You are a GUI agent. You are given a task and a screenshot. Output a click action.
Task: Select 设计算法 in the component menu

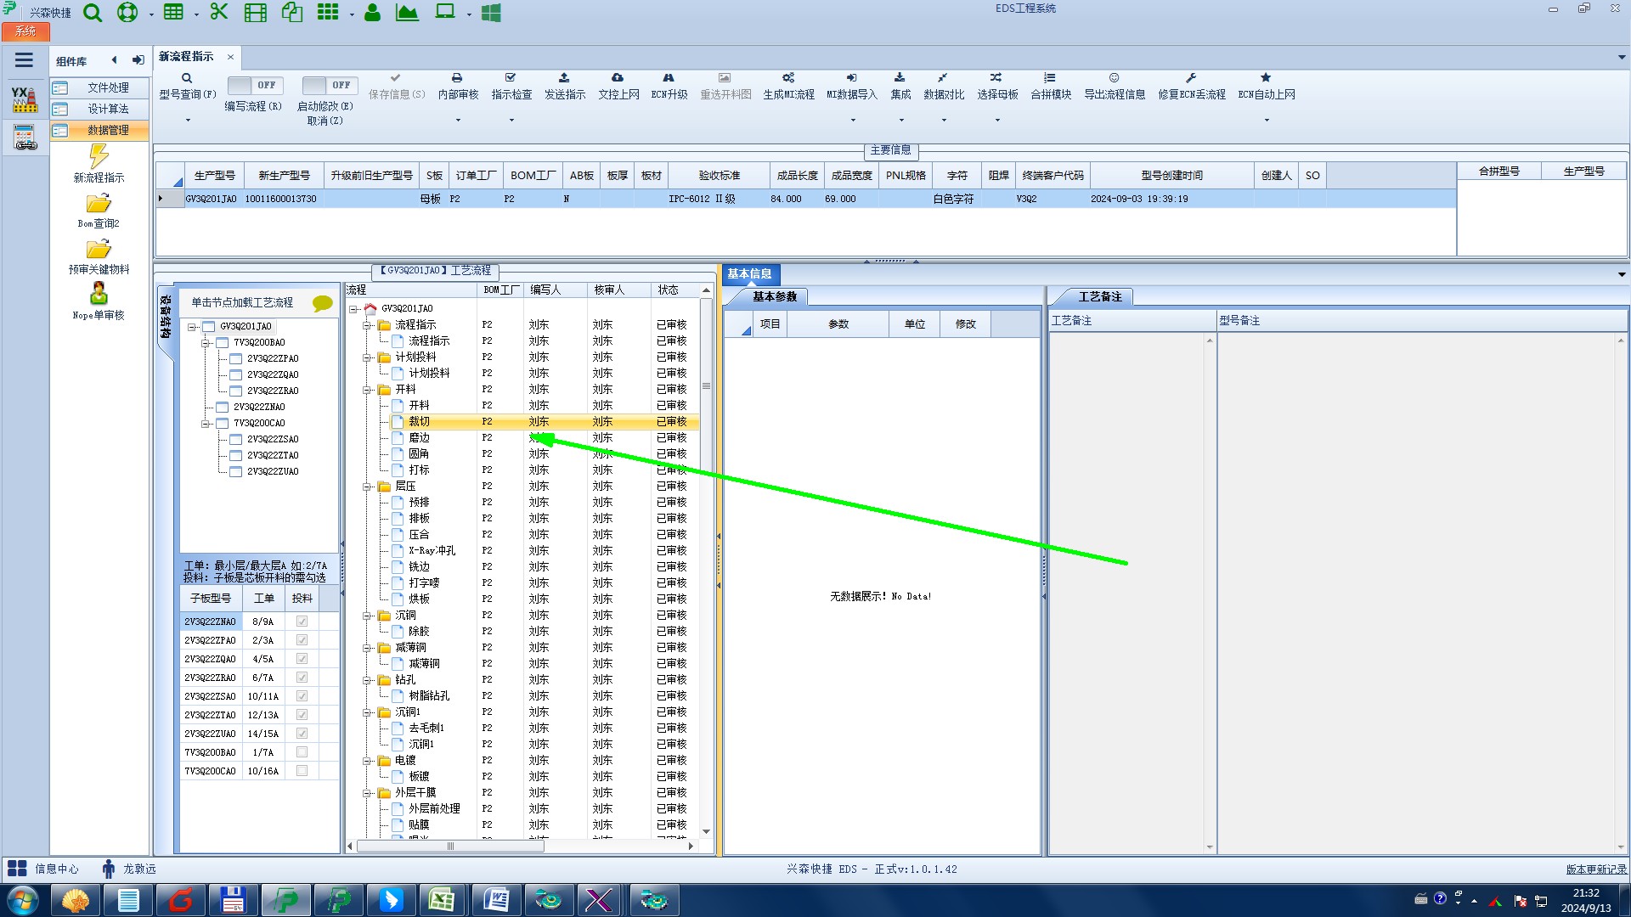coord(108,109)
